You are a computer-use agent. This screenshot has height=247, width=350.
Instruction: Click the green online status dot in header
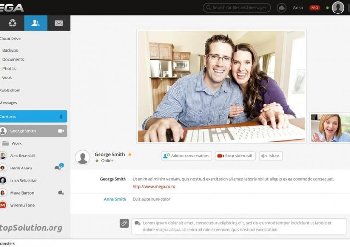tap(327, 8)
